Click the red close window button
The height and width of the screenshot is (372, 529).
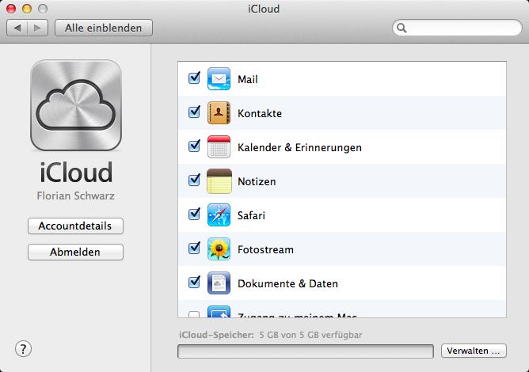pyautogui.click(x=11, y=9)
